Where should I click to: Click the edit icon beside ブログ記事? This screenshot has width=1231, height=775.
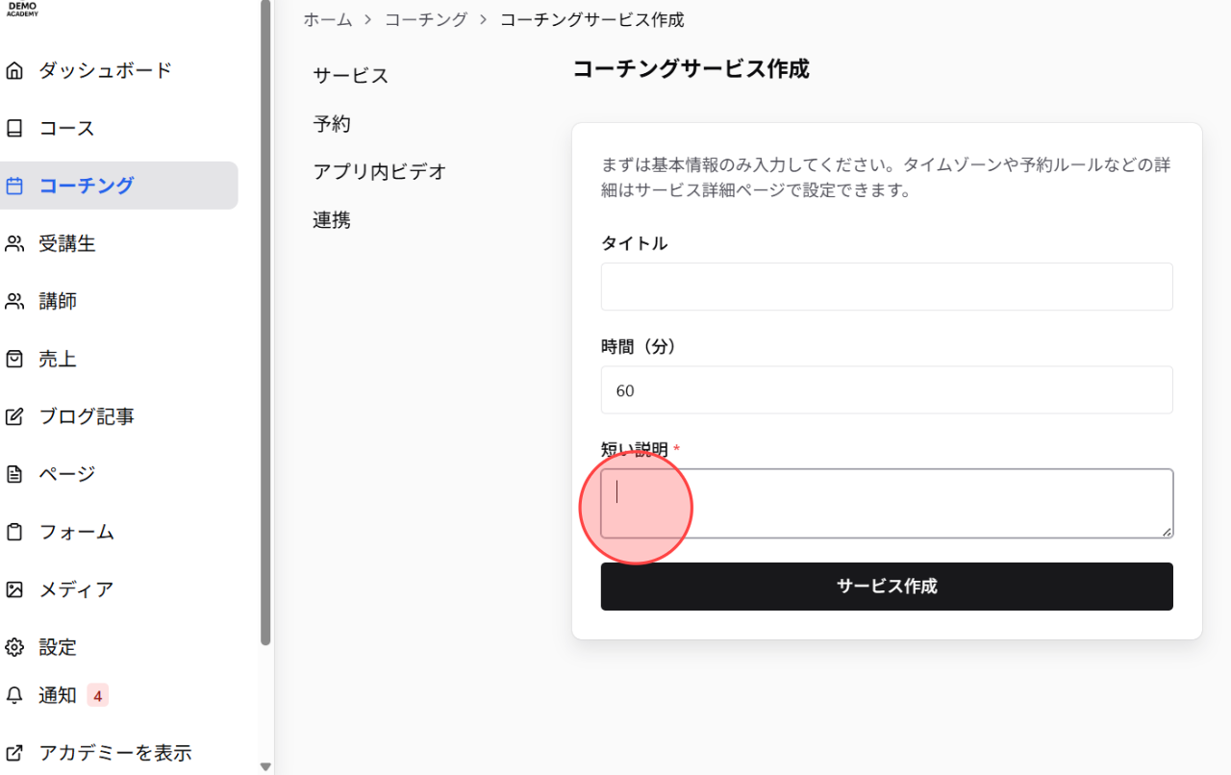(x=14, y=416)
